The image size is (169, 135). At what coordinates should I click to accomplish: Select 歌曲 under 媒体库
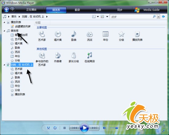[x=17, y=48]
